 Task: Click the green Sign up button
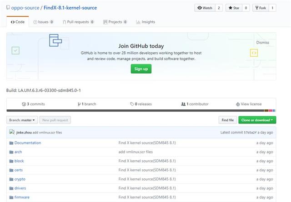click(x=141, y=69)
